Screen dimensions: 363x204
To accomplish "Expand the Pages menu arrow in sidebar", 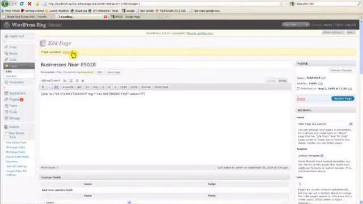I will 32,66.
